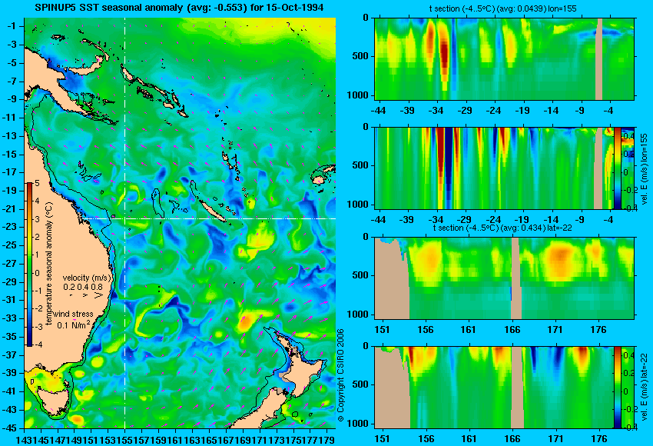Click the '143' longitude label on the map's axis

click(23, 439)
